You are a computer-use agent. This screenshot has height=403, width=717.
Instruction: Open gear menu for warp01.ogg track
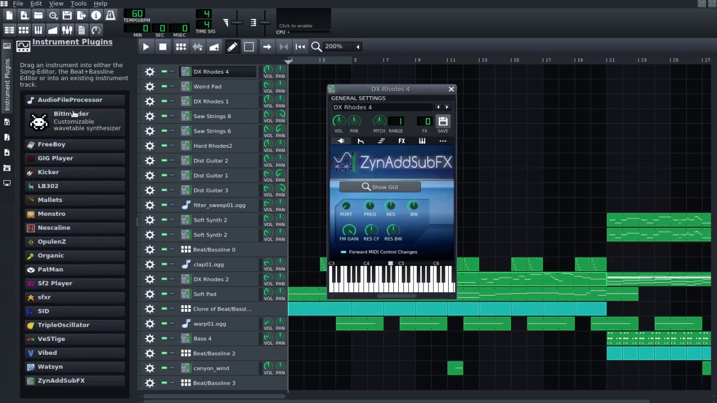pyautogui.click(x=150, y=324)
